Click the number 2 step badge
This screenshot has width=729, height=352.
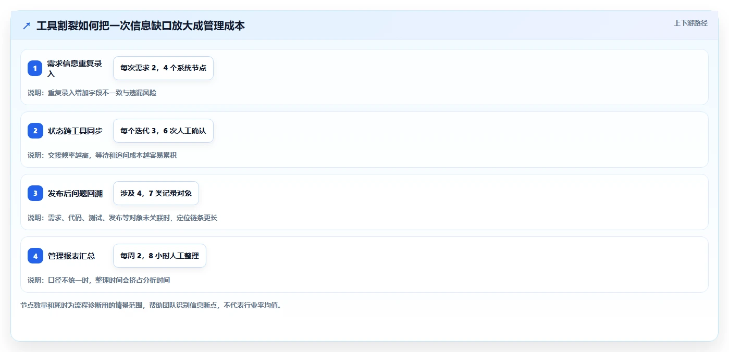coord(35,131)
